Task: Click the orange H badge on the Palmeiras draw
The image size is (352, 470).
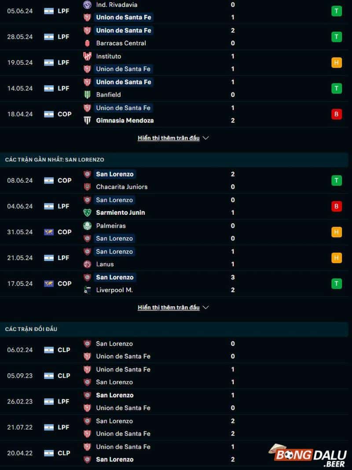Action: [x=337, y=232]
